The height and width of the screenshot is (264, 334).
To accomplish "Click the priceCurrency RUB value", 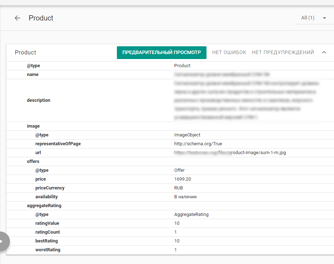I will point(179,188).
